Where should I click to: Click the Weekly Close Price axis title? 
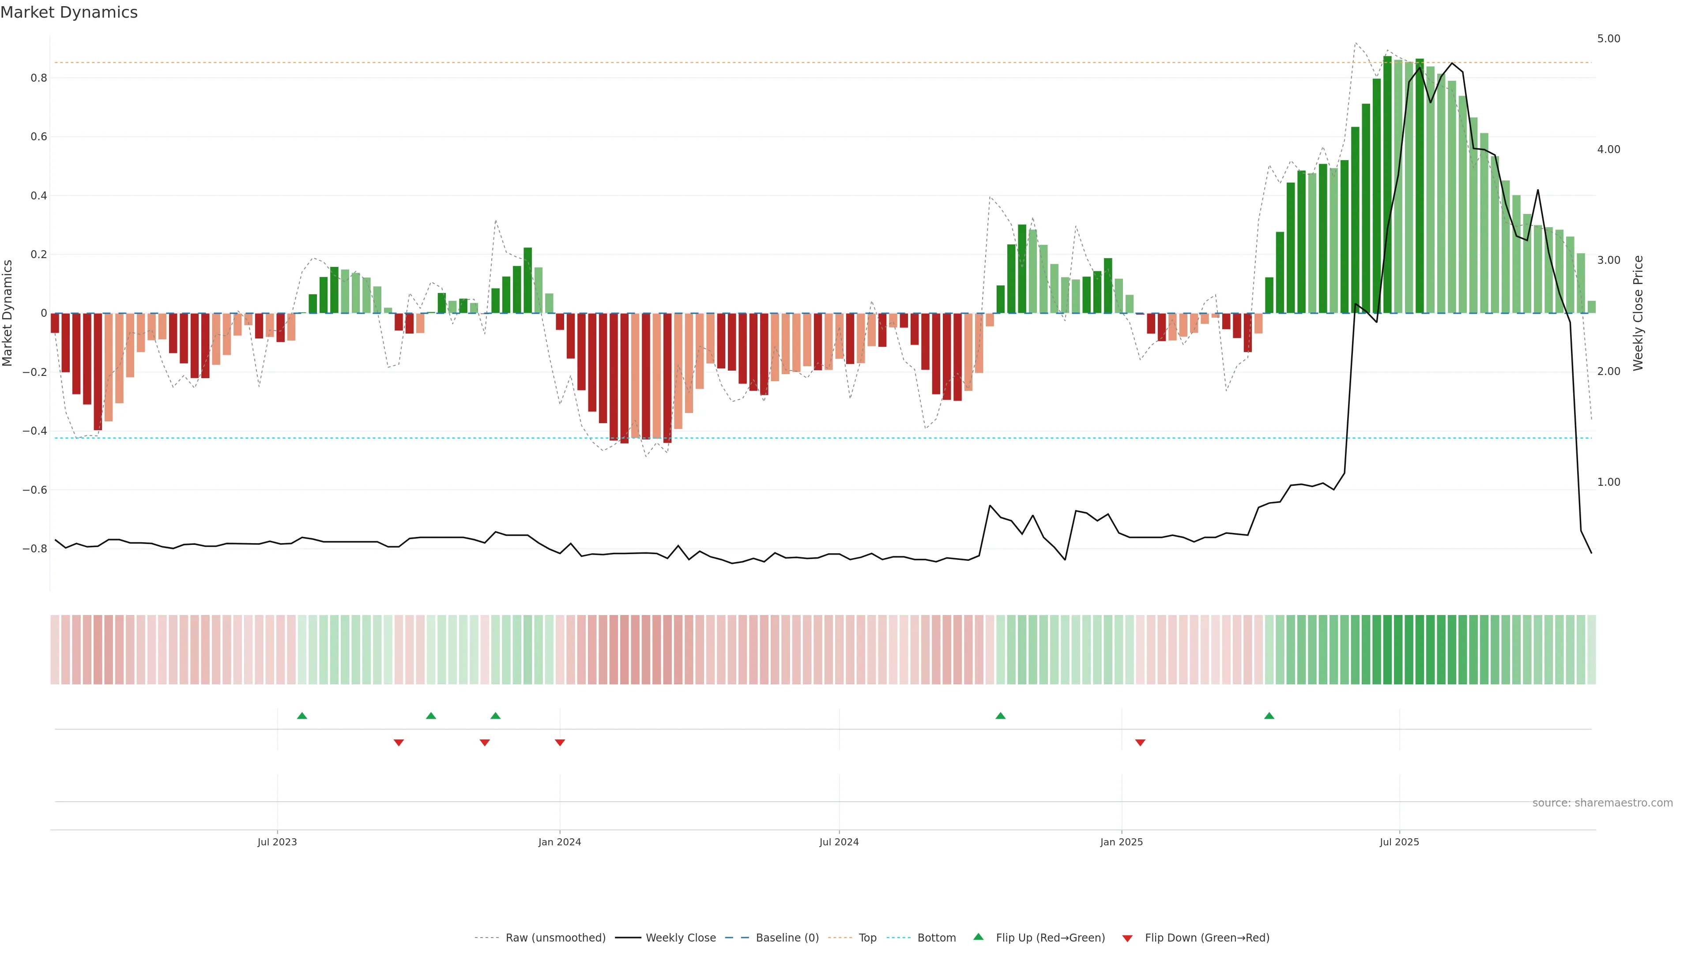click(1638, 313)
